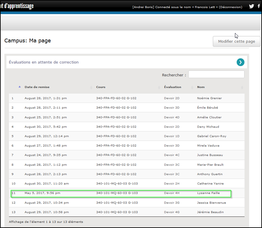Open Gabriel Caron-Roy's Devoir 1D row
Viewport: 262px width, 228px height.
121,136
